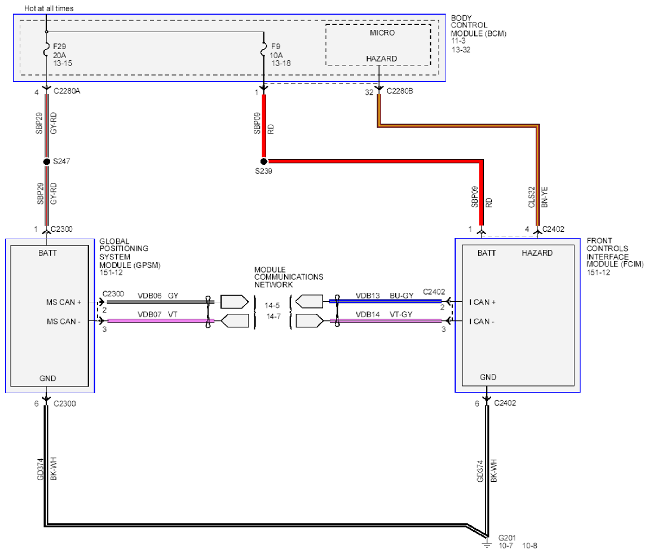Click the off-page connector on the VDB07 wire
Viewport: 649px width, 554px height.
tap(234, 321)
